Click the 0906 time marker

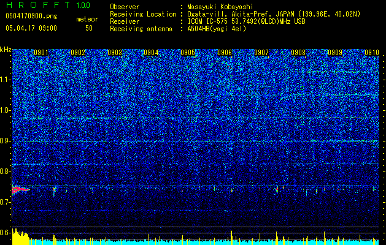[x=225, y=53]
